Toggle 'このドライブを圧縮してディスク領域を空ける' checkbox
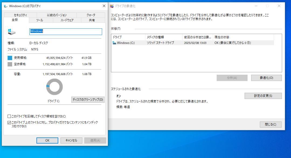This screenshot has width=291, height=158. tap(9, 116)
